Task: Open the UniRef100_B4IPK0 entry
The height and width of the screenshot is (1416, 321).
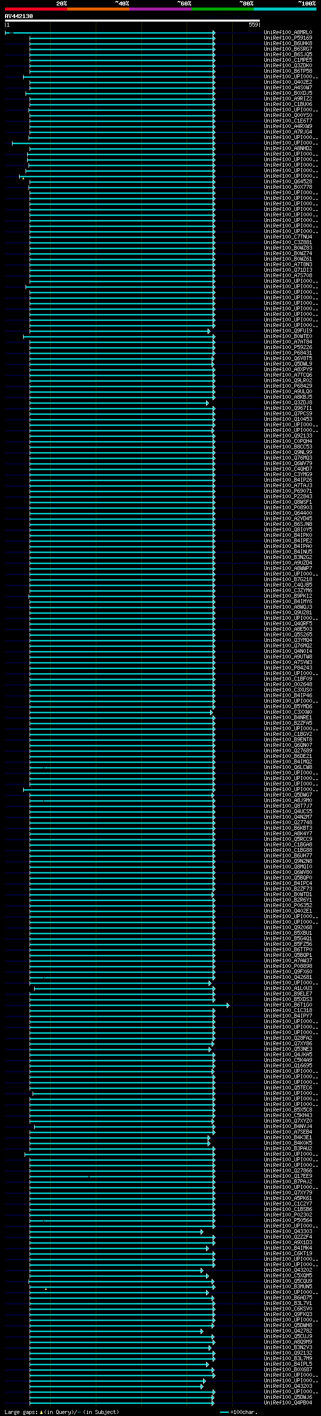Action: (288, 535)
